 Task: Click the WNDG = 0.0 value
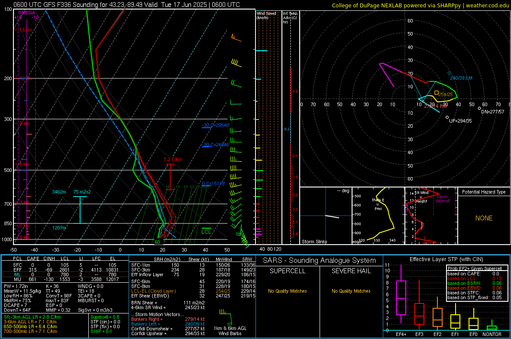90,286
